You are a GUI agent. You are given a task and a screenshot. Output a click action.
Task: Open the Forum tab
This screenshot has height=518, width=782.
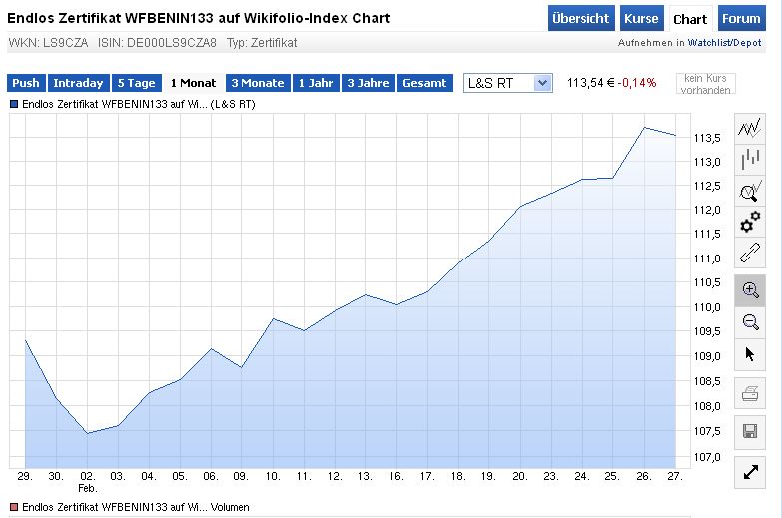742,18
